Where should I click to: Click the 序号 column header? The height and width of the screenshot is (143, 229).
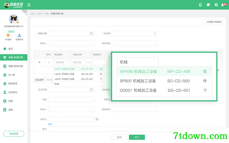[48, 55]
